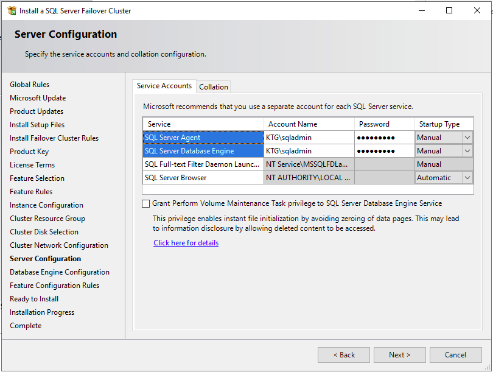Click the Service column header
Viewport: 493px width, 372px height.
pos(203,124)
